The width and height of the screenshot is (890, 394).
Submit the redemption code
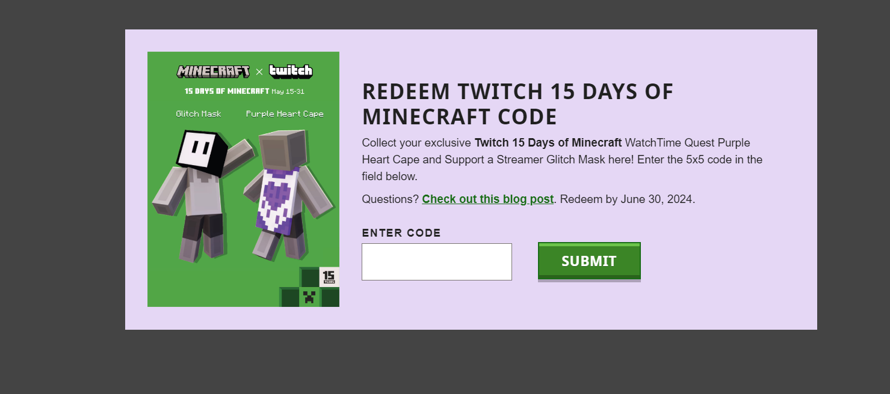(x=589, y=261)
